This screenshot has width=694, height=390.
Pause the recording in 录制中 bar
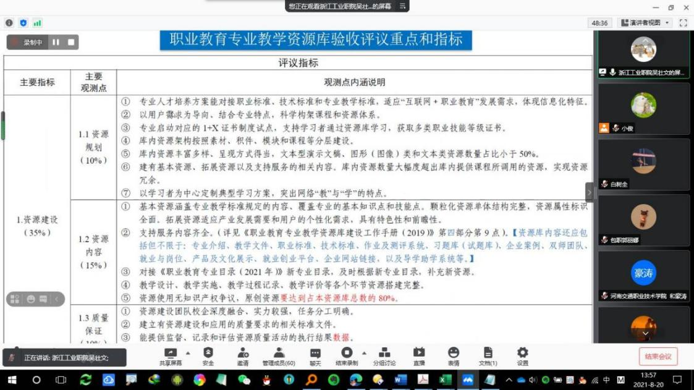click(x=56, y=42)
